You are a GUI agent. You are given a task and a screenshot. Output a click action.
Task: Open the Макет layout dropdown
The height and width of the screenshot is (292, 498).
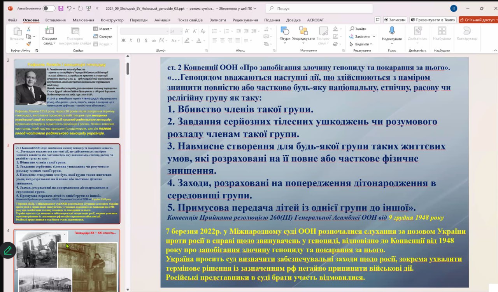[103, 29]
